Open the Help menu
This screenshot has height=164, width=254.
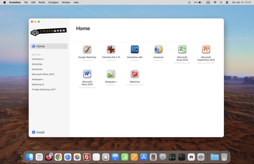click(76, 3)
